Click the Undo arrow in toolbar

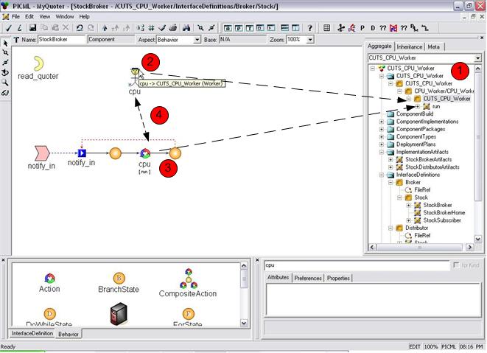(x=80, y=27)
